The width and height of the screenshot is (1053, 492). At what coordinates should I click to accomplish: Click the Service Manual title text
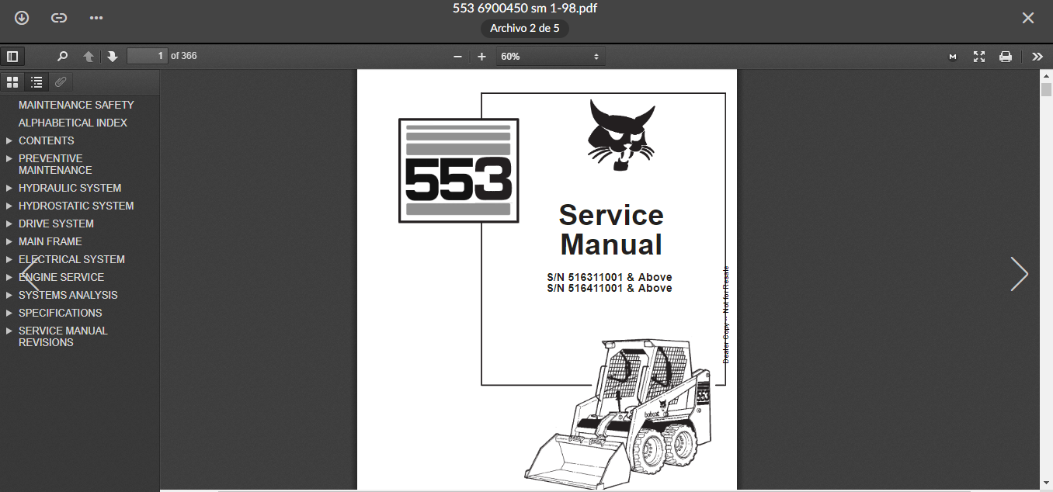tap(611, 230)
